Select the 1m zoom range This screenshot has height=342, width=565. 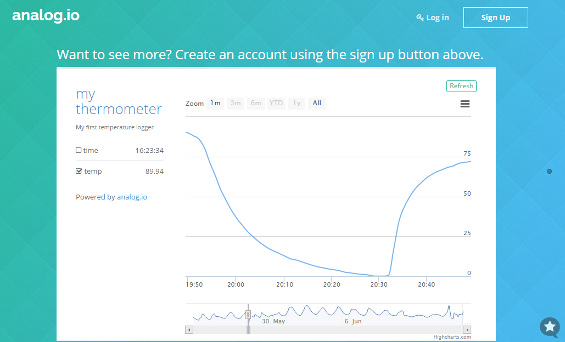[215, 103]
